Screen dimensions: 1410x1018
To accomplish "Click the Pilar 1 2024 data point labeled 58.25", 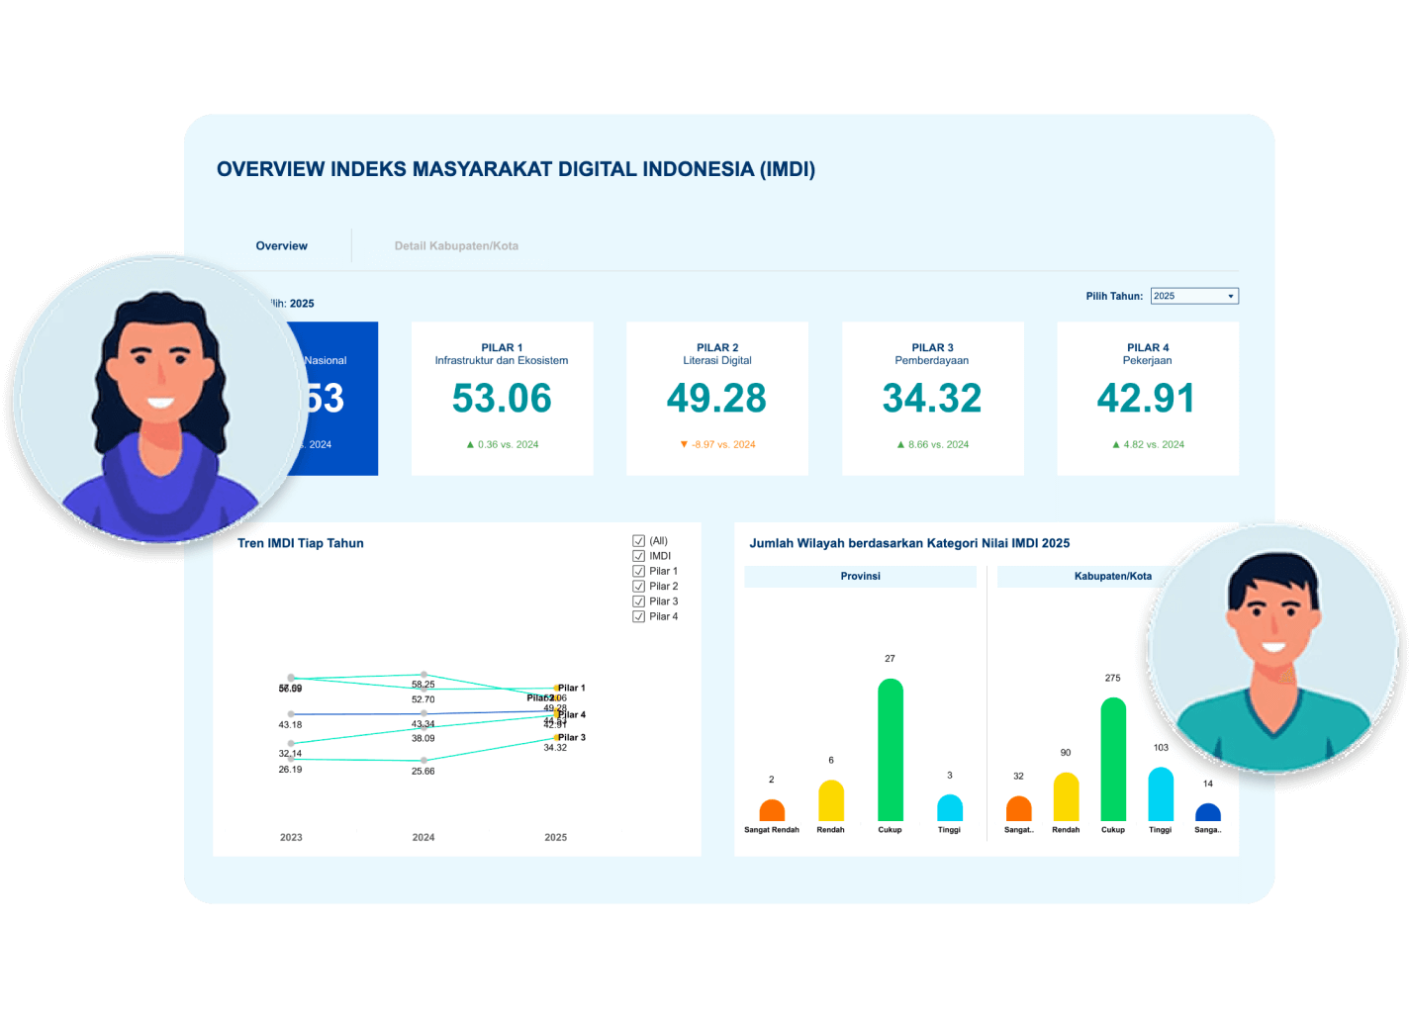I will (423, 675).
